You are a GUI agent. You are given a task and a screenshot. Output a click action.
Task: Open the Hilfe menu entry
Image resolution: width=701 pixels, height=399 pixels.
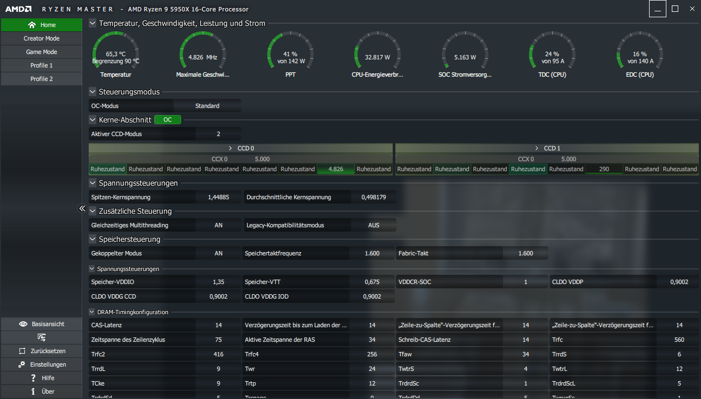tap(42, 378)
